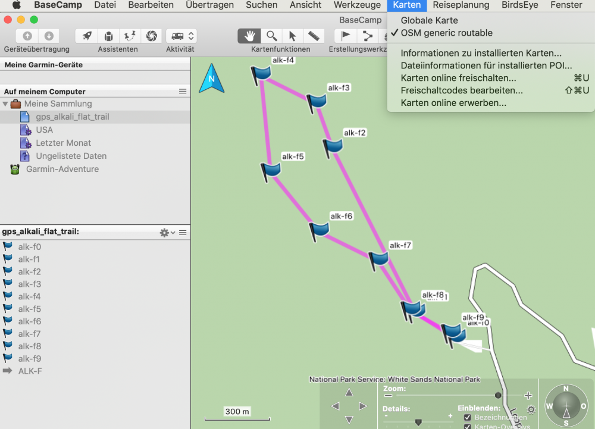The height and width of the screenshot is (429, 595).
Task: Open the BirdsEye menu
Action: click(520, 5)
